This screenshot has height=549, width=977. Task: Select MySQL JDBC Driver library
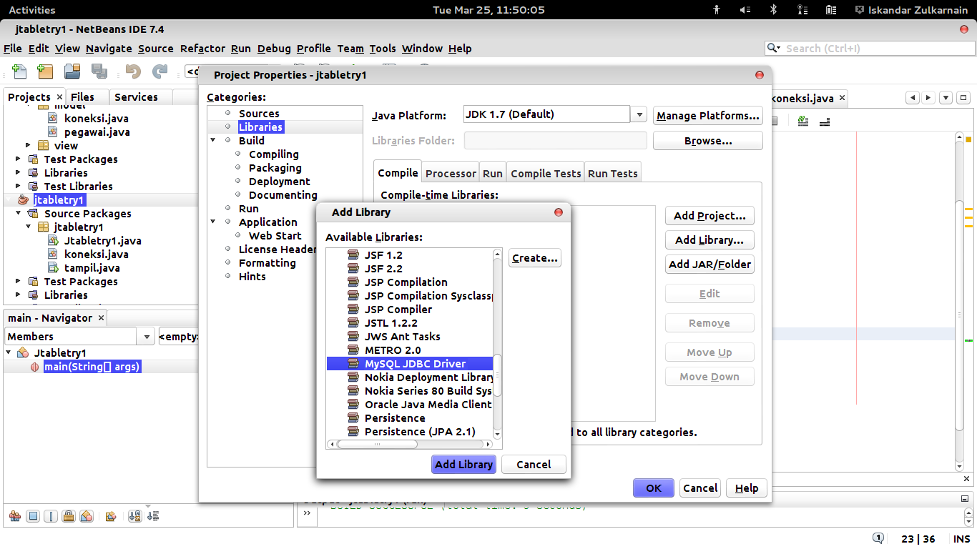point(410,364)
